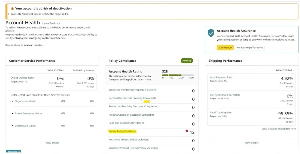Open View details under Shipping Performance
The image size is (300, 154).
(x=252, y=143)
